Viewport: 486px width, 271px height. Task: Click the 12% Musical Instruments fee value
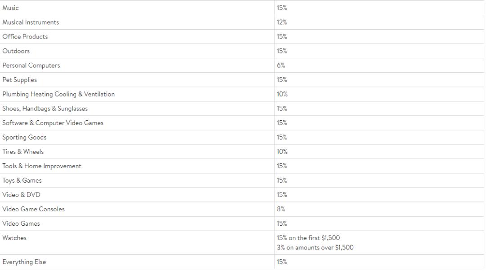282,22
